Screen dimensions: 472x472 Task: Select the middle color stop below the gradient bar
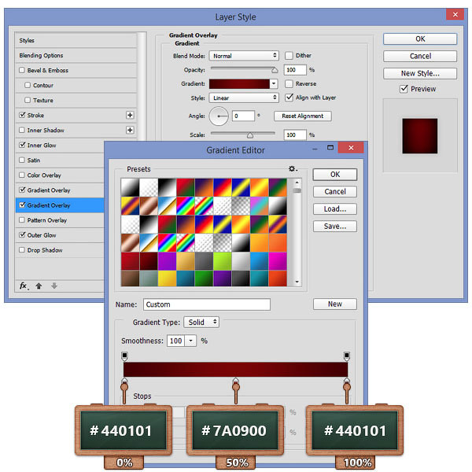point(236,382)
